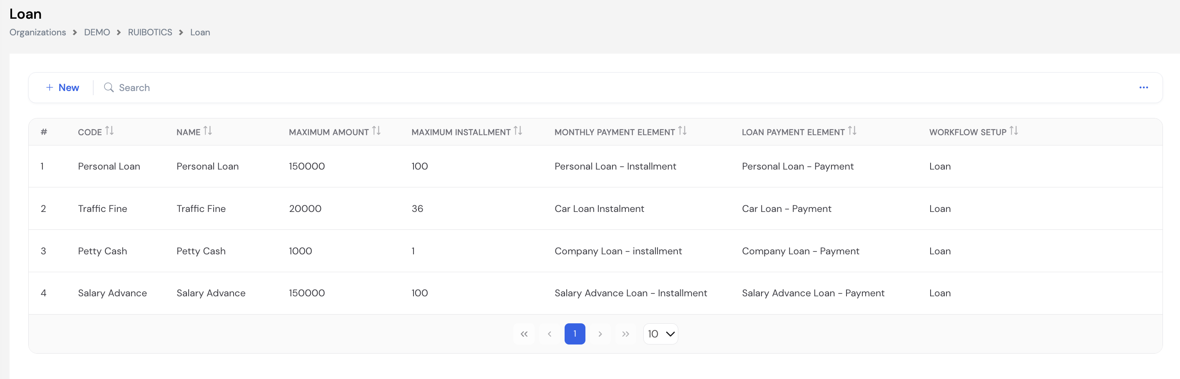Viewport: 1180px width, 379px height.
Task: Click Salary Advance Loan - Payment cell
Action: point(813,293)
